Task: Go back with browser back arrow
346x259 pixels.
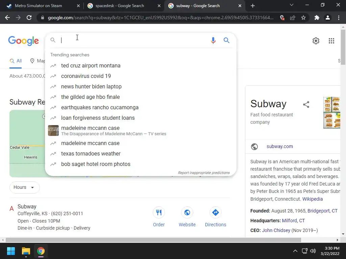Action: [7, 18]
